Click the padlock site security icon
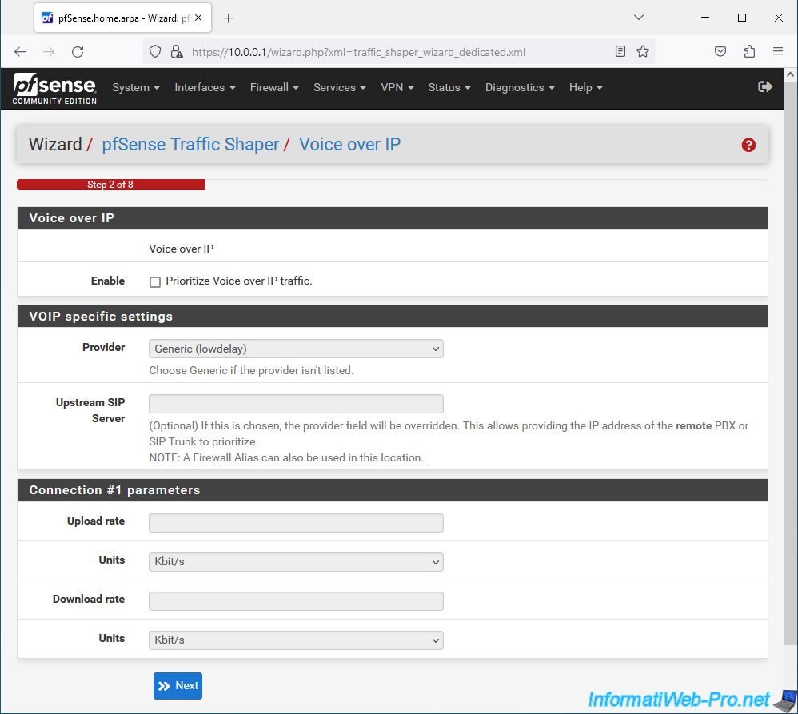 (x=177, y=51)
